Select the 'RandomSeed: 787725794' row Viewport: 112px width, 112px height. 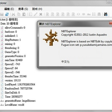click(x=19, y=89)
